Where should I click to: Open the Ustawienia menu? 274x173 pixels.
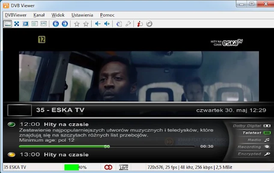coord(82,15)
